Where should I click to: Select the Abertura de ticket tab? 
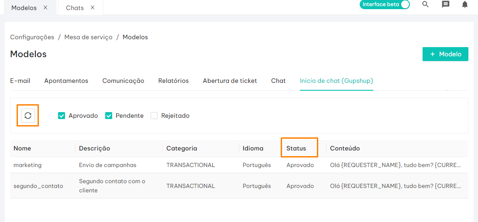coord(230,81)
